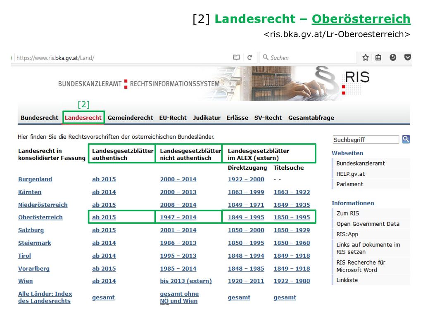The height and width of the screenshot is (317, 423).
Task: Open Parlament sidebar link
Action: pos(349,184)
